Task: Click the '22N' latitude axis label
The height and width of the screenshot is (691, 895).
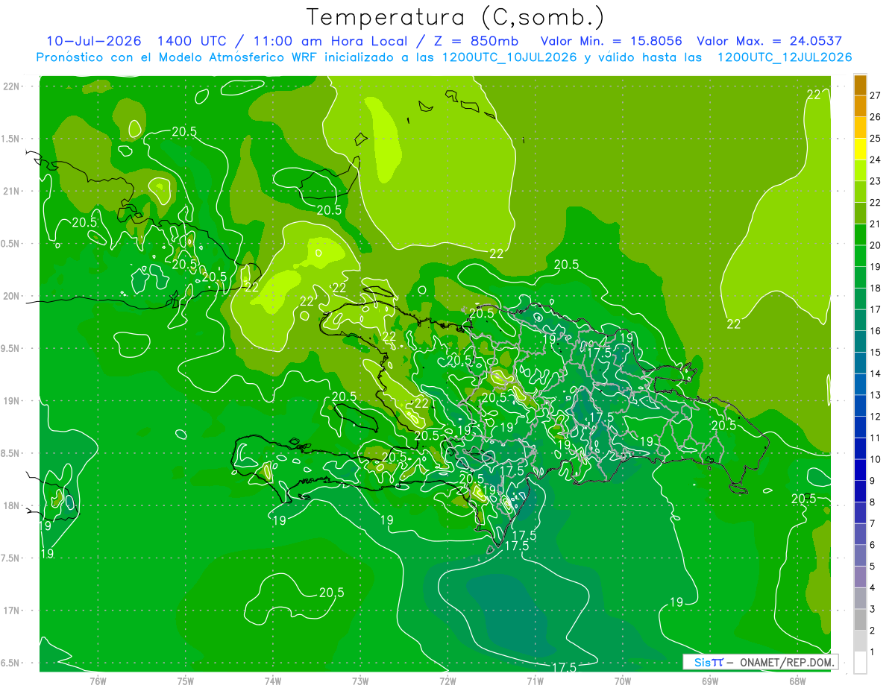Action: tap(11, 86)
